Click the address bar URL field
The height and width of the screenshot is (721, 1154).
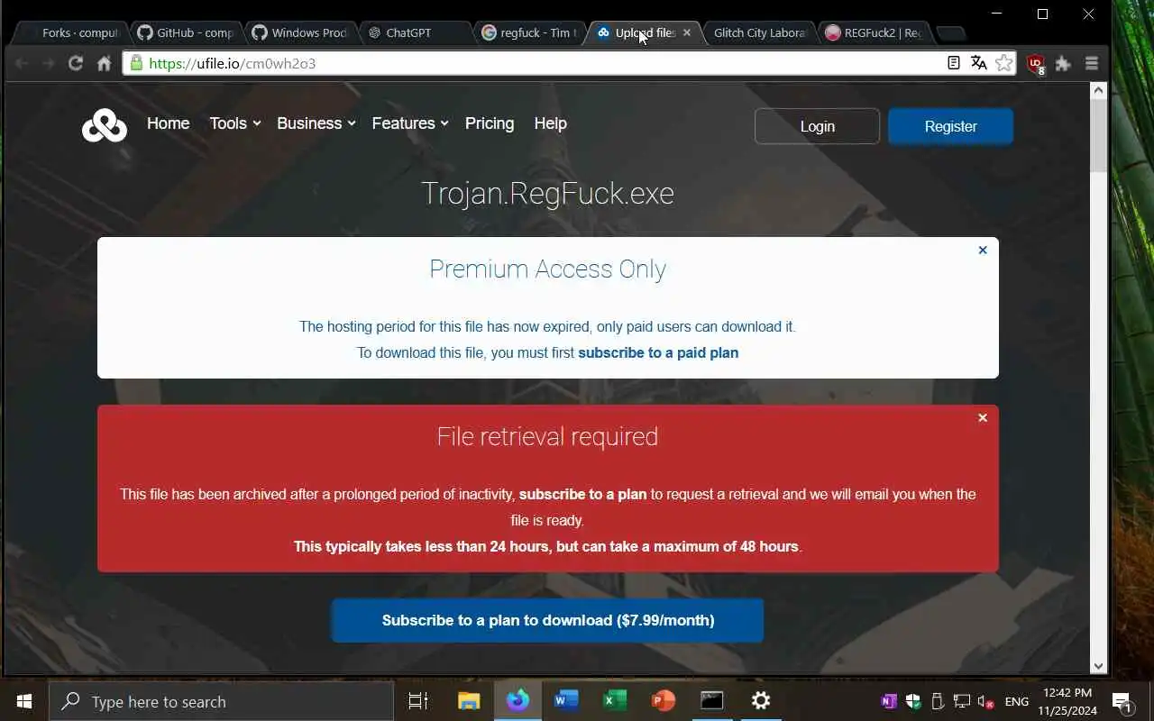pos(532,63)
